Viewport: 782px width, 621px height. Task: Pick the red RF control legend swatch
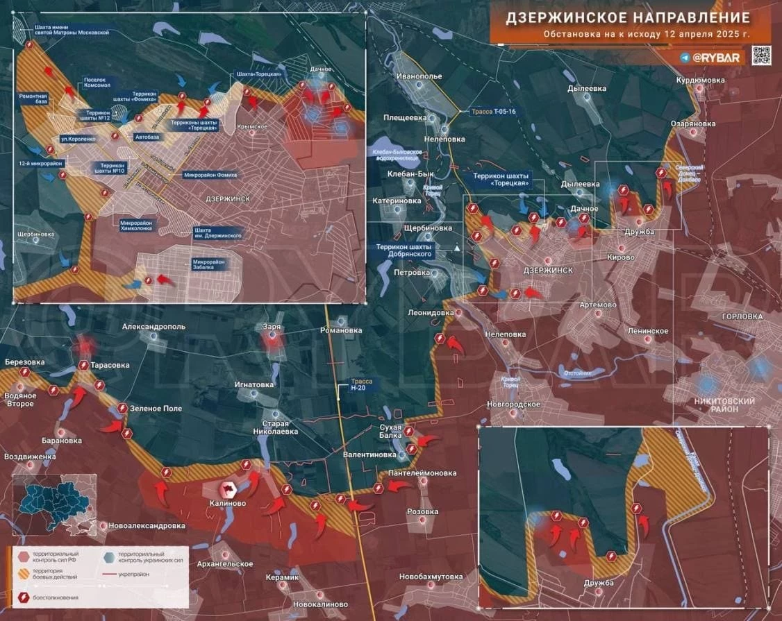click(24, 556)
